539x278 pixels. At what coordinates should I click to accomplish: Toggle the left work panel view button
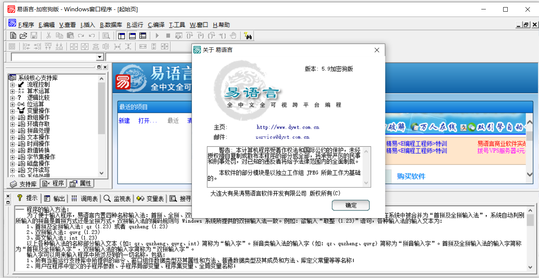(121, 36)
